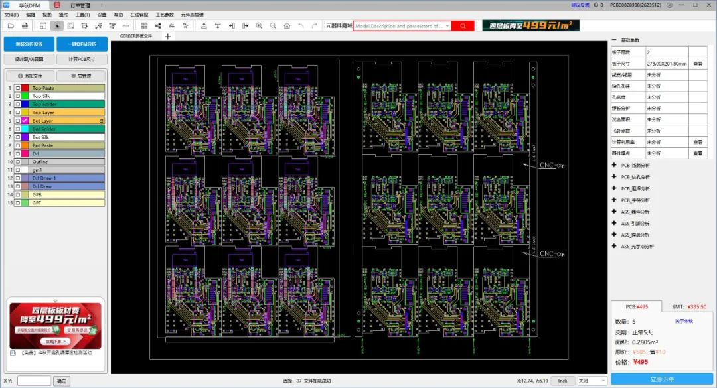
Task: Click the zoom out magnifier icon
Action: click(272, 26)
